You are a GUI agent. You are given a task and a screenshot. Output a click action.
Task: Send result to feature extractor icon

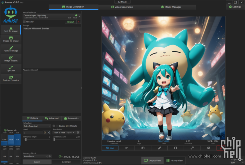point(208,148)
